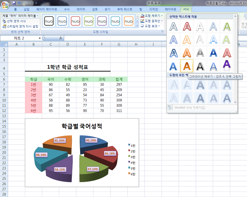The width and height of the screenshot is (247, 197).
Task: Select the 1반 row label cell
Action: (33, 85)
